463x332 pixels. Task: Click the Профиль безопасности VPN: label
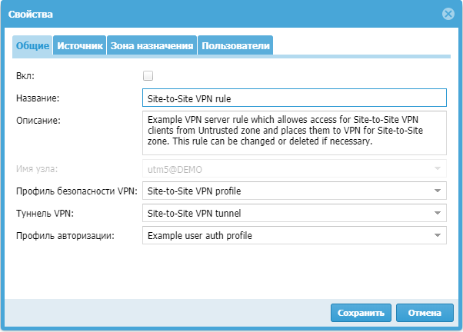pos(75,191)
